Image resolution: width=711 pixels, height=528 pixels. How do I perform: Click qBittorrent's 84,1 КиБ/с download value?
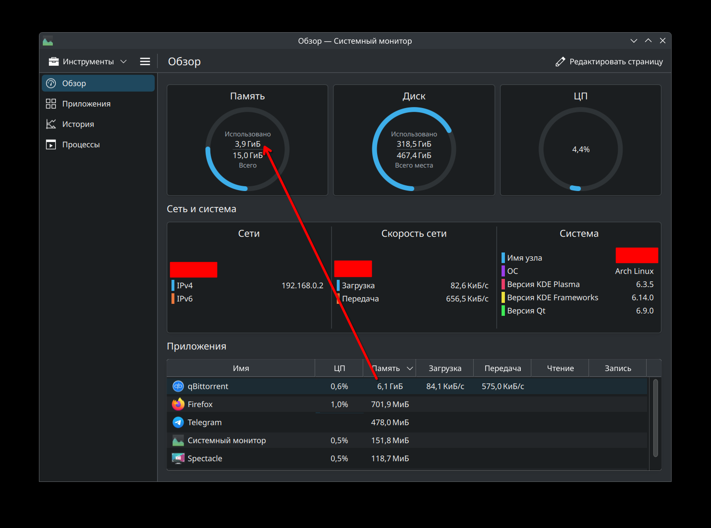tap(445, 386)
